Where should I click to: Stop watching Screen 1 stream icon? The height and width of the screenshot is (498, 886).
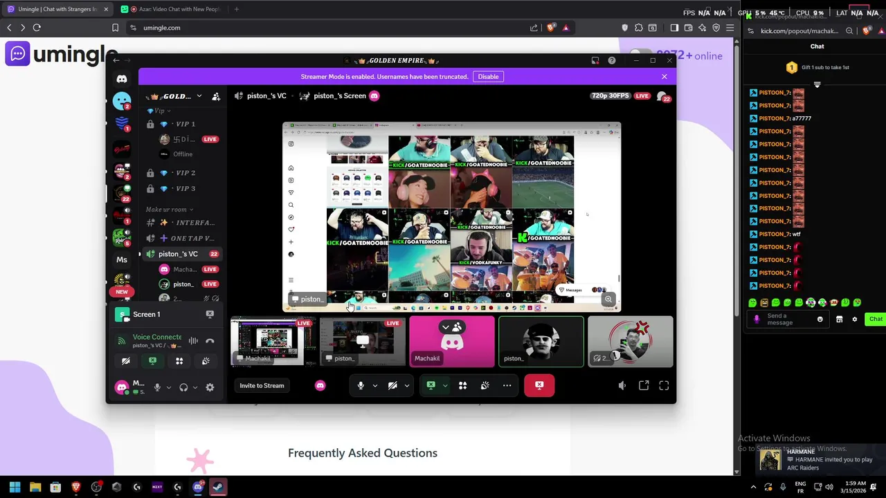(x=210, y=315)
